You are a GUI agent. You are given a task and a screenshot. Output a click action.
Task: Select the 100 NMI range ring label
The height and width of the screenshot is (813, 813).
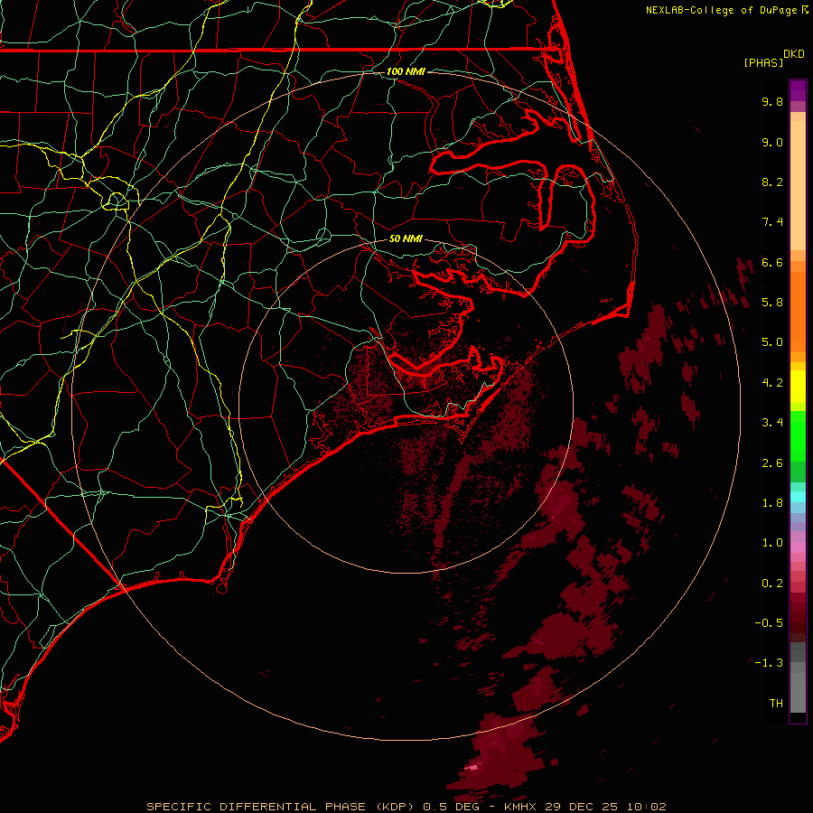tap(406, 71)
